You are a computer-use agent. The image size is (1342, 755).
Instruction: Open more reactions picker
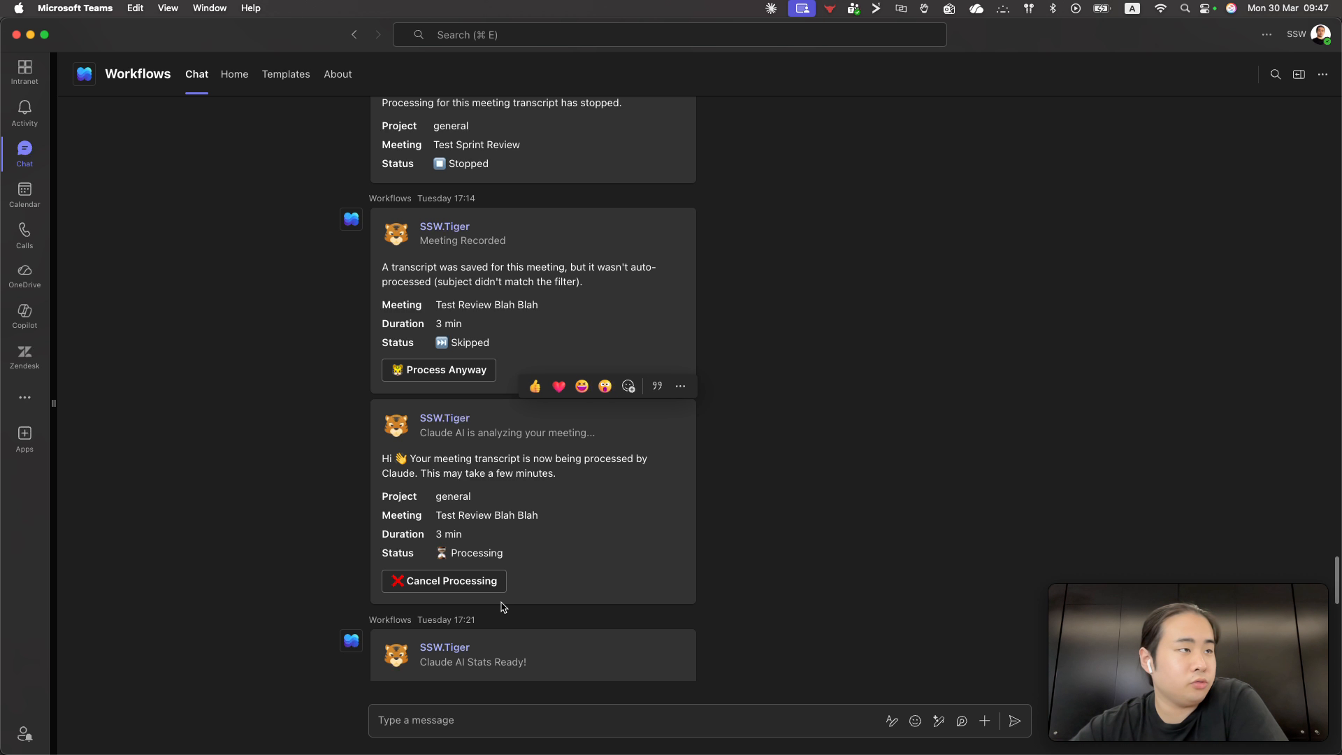tap(628, 387)
